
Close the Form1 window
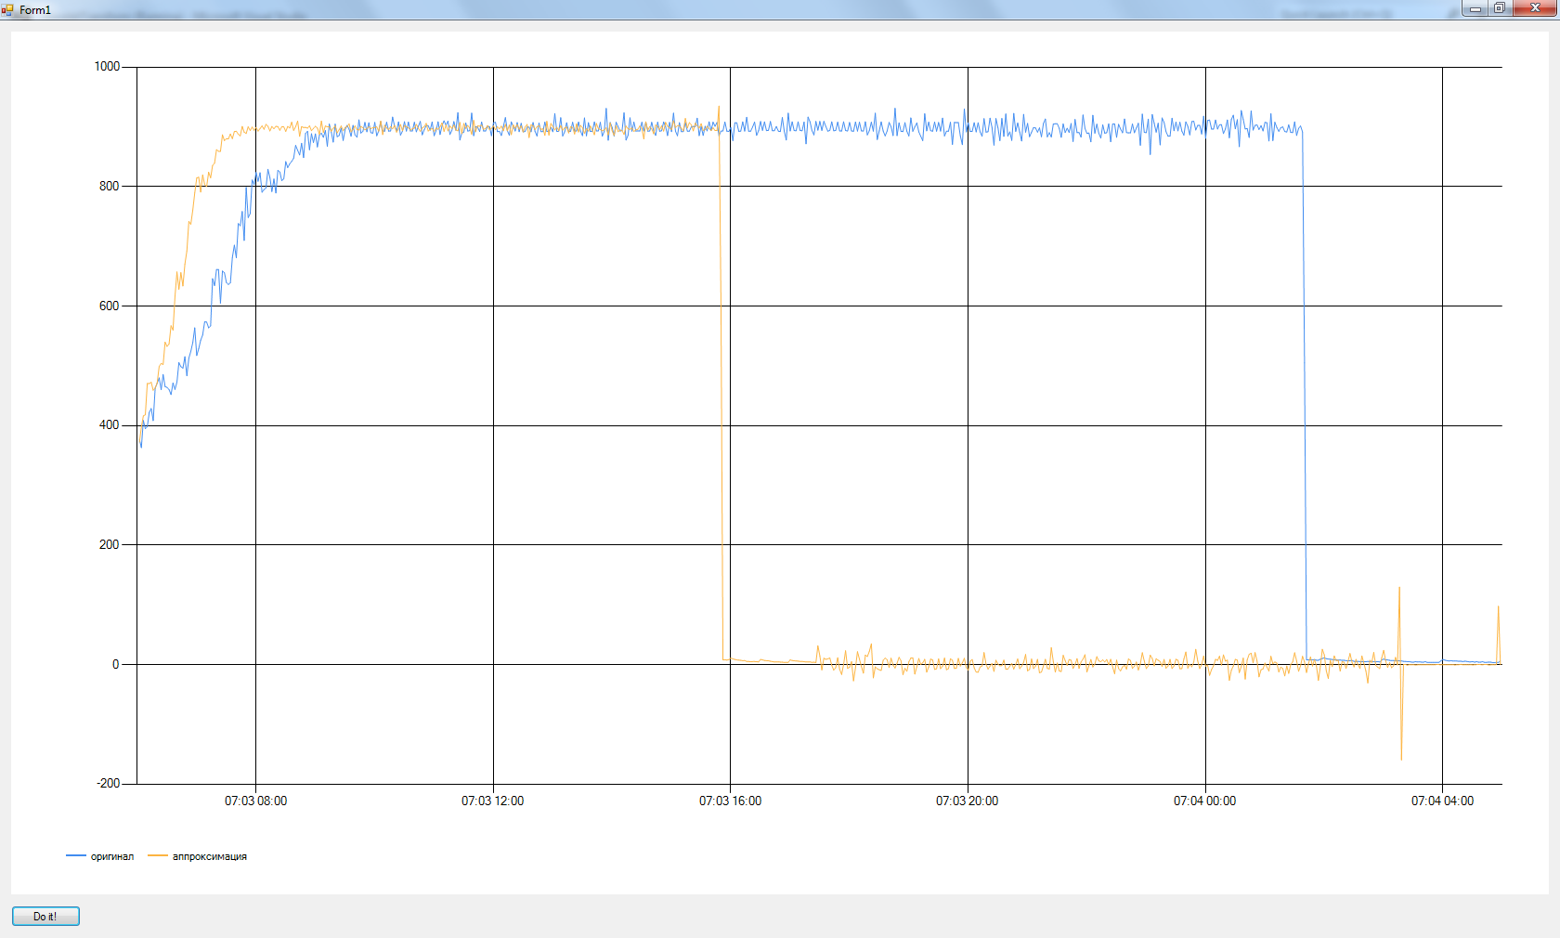pos(1534,8)
